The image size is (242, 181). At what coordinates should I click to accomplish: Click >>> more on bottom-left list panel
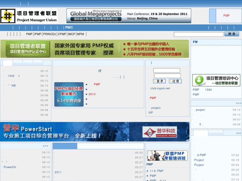click(x=46, y=146)
